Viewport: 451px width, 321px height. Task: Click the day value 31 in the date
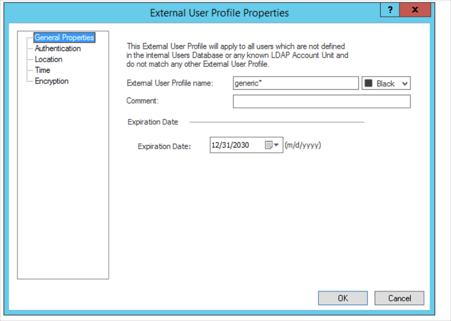[225, 145]
